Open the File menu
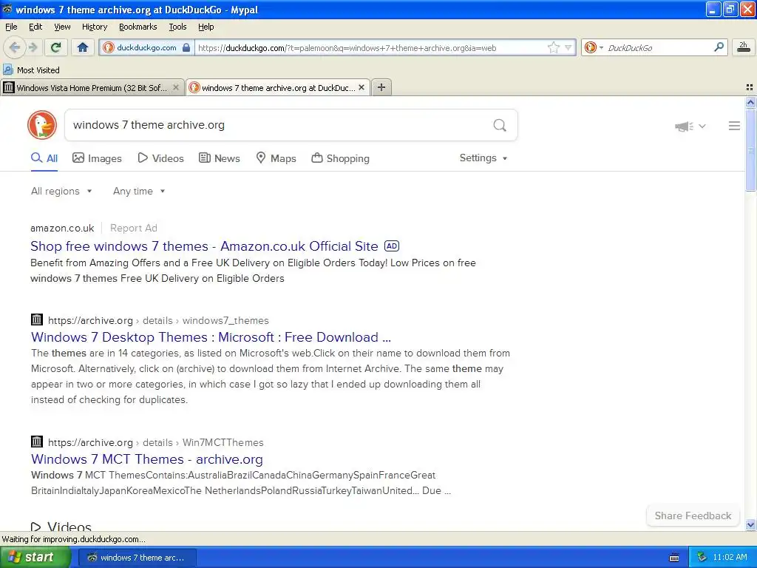The height and width of the screenshot is (568, 757). click(11, 27)
